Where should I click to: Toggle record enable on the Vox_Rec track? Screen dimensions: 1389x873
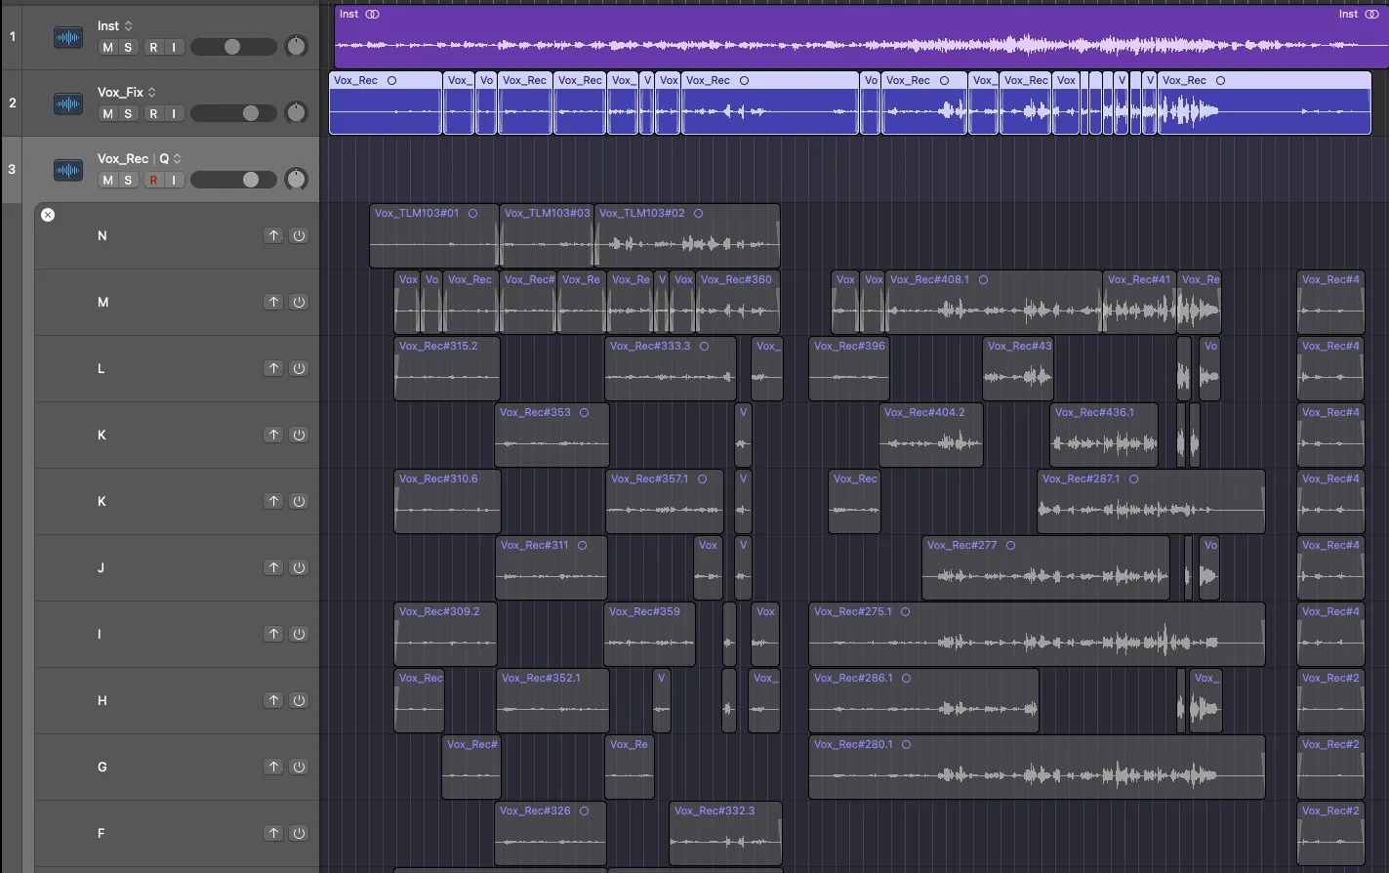[153, 181]
